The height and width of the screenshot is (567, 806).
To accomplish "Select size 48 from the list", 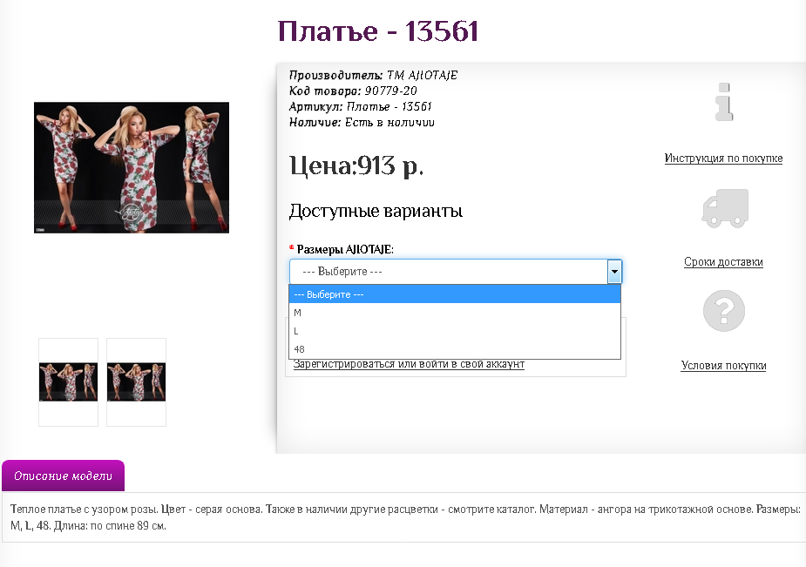I will 455,349.
